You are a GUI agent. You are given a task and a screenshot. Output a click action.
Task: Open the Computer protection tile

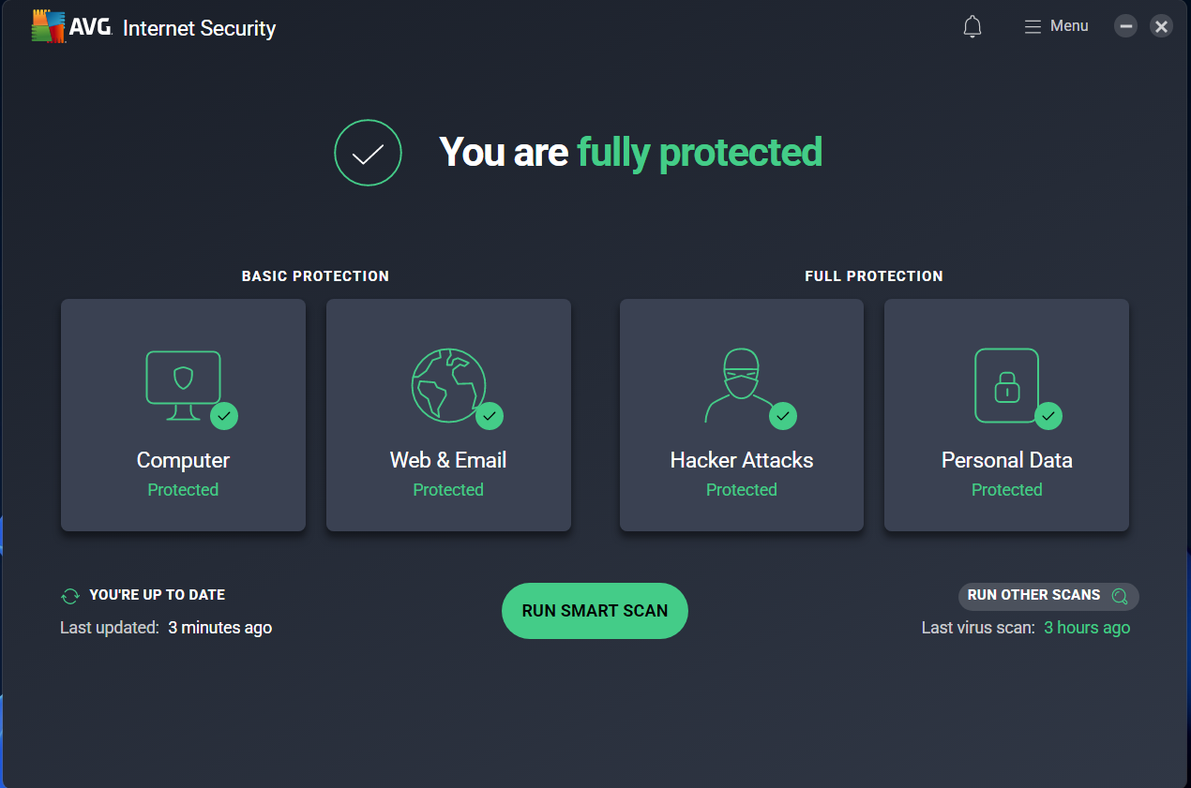pyautogui.click(x=184, y=415)
